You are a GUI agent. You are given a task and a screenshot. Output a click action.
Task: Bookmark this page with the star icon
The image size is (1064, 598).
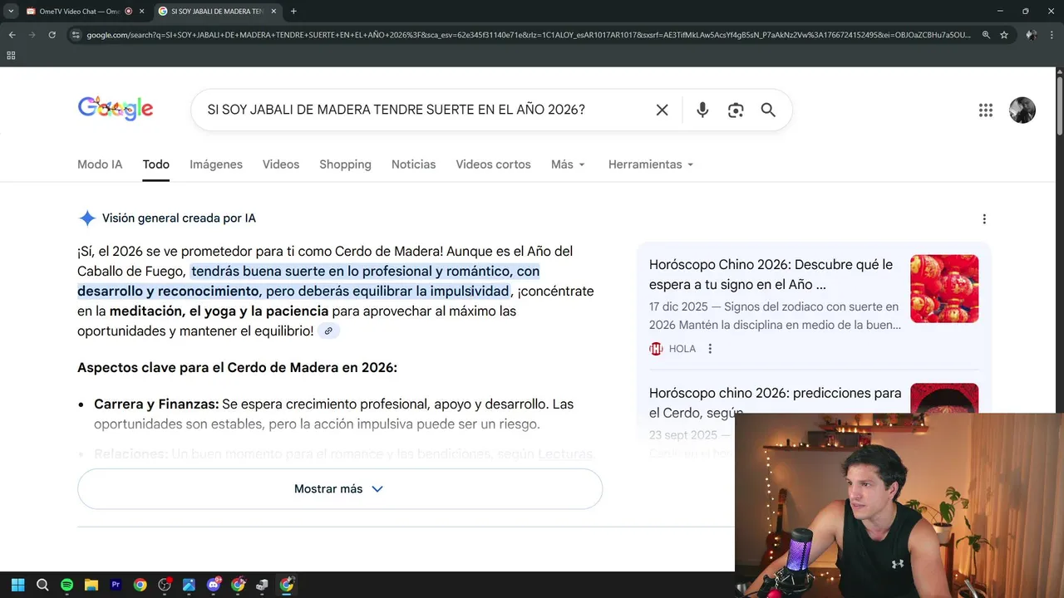(1004, 35)
